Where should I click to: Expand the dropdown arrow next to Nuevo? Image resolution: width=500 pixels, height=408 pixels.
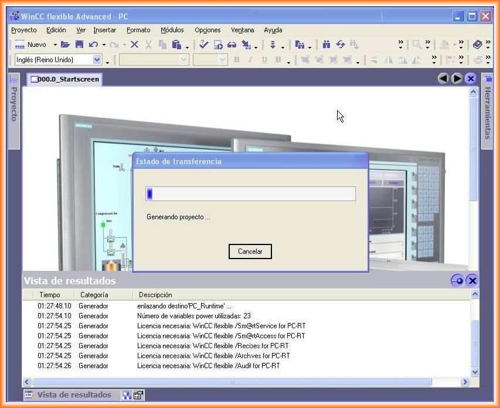pos(55,45)
